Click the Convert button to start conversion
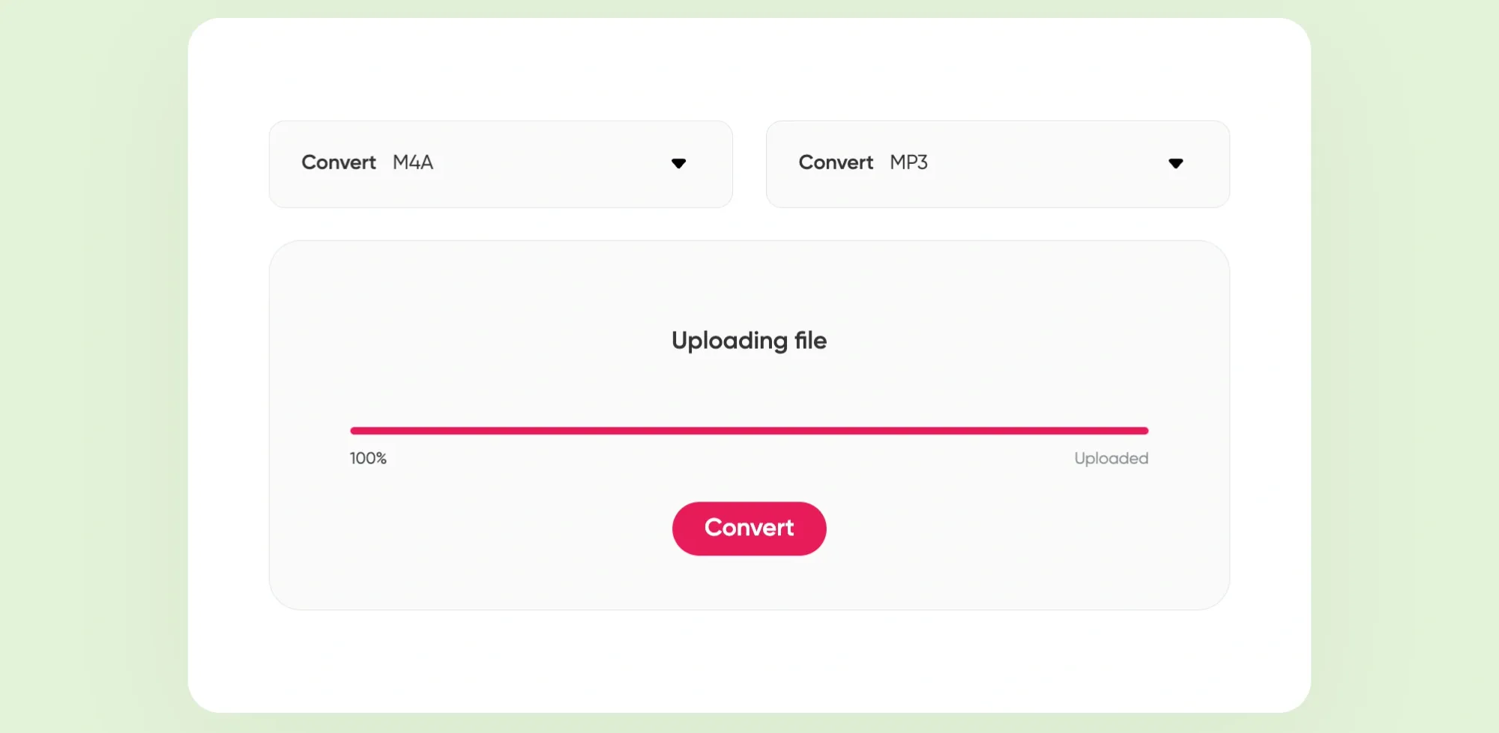The width and height of the screenshot is (1499, 733). (x=749, y=528)
